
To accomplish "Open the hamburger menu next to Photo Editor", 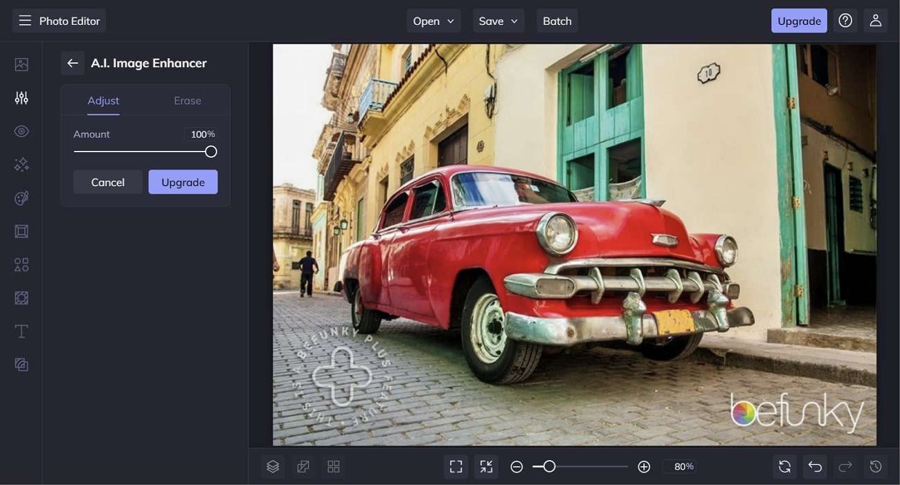I will (x=25, y=21).
